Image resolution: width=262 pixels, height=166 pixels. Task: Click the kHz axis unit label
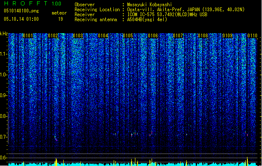coord(4,34)
